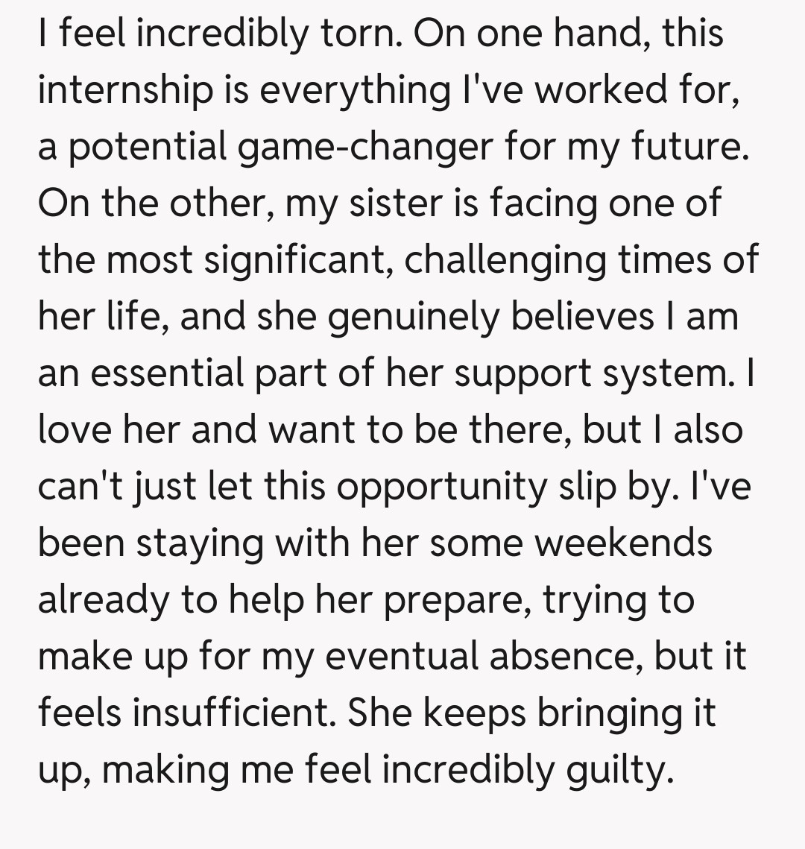Click the word "absence"
805x849 pixels.
pyautogui.click(x=573, y=657)
